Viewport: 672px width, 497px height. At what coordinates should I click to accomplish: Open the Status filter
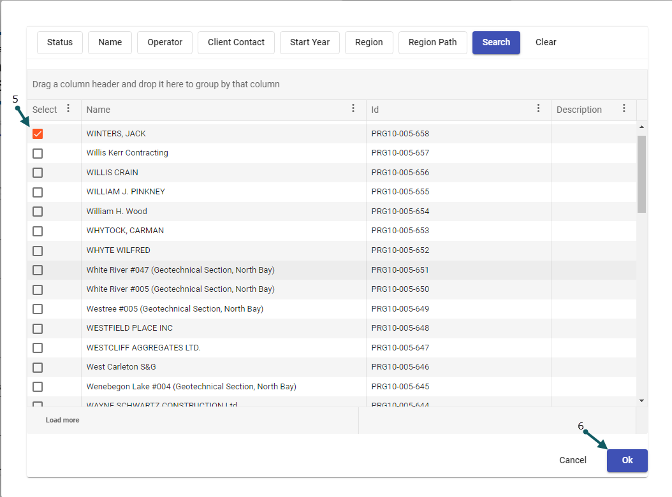[60, 43]
